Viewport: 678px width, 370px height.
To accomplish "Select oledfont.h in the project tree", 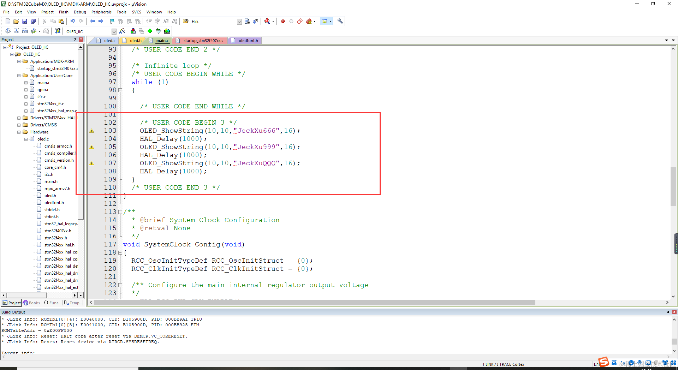I will [x=54, y=203].
